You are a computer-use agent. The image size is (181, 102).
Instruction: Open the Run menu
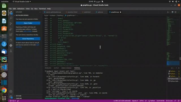[36, 9]
